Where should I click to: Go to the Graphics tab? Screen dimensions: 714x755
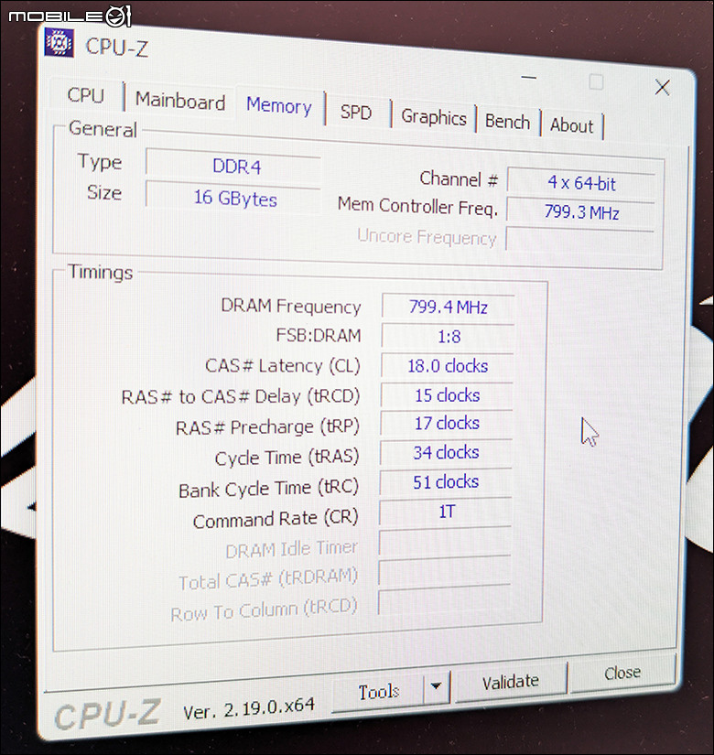coord(434,117)
